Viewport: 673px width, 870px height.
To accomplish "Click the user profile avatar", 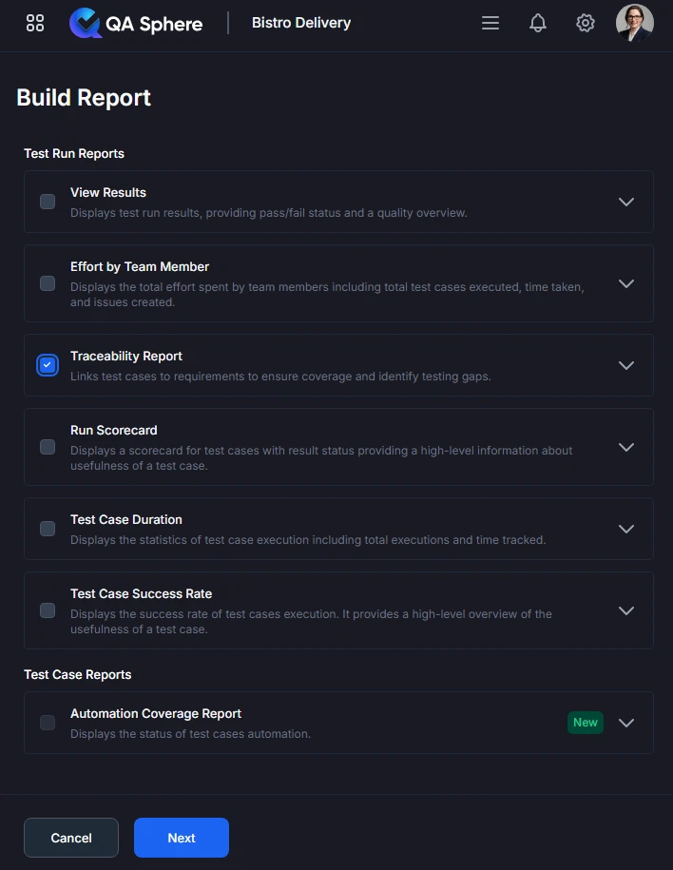I will (634, 22).
